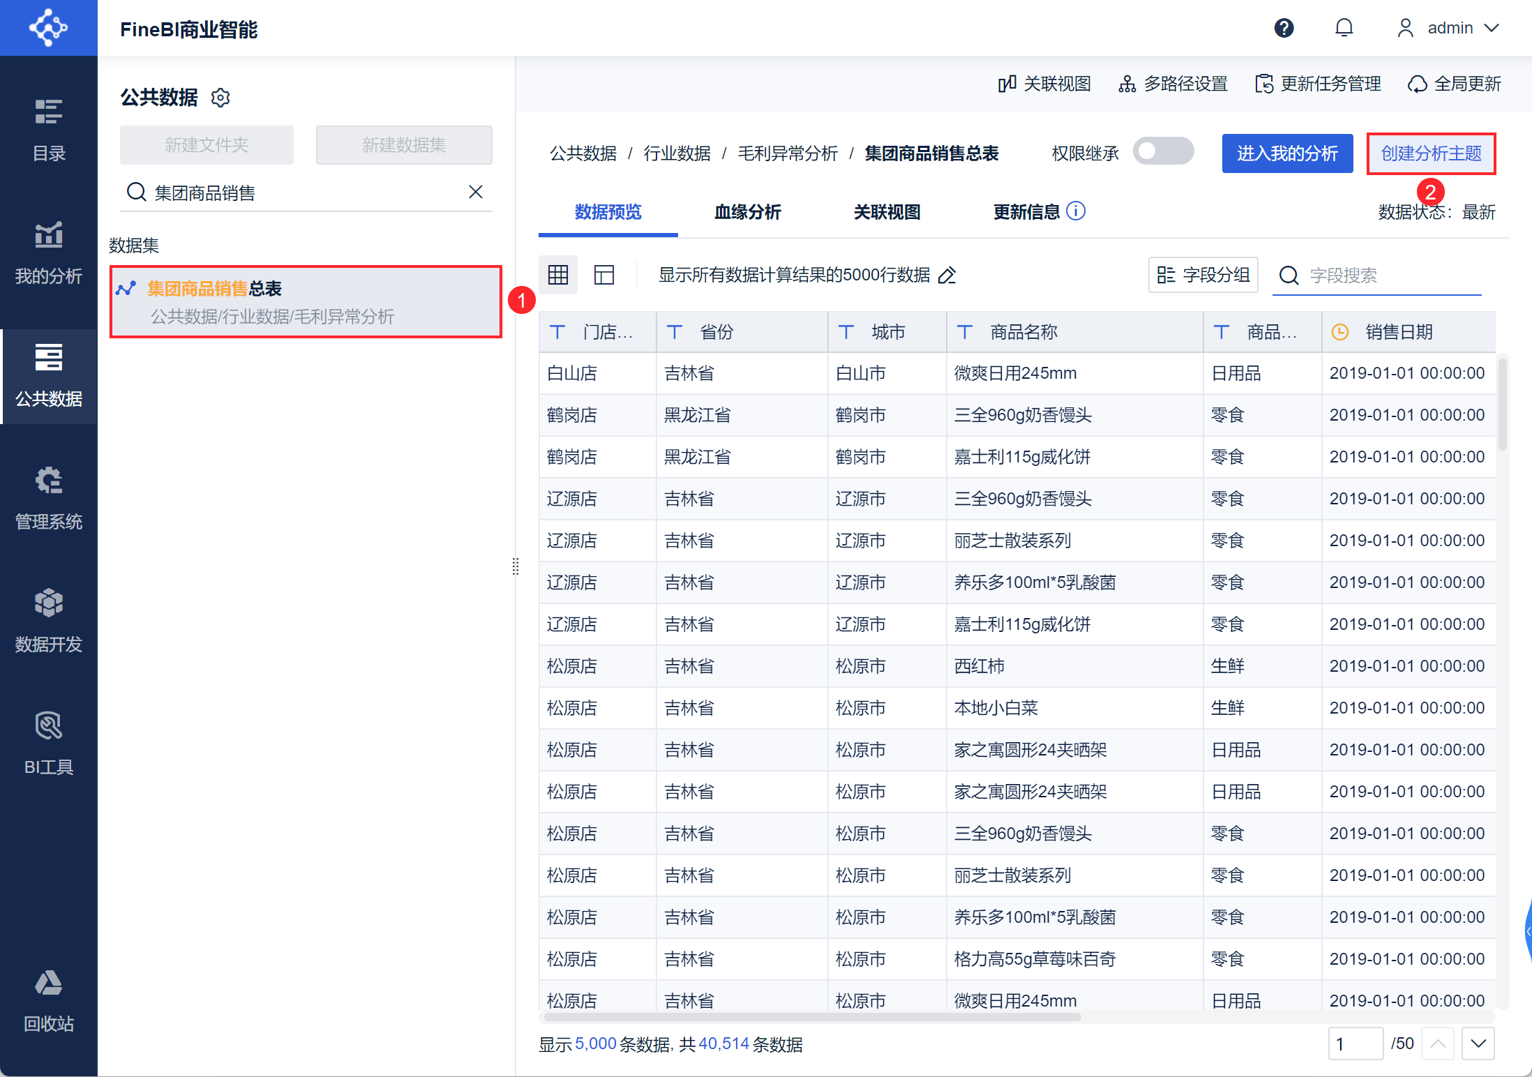The width and height of the screenshot is (1532, 1077).
Task: Click the text type icon of 省份
Action: (x=675, y=332)
